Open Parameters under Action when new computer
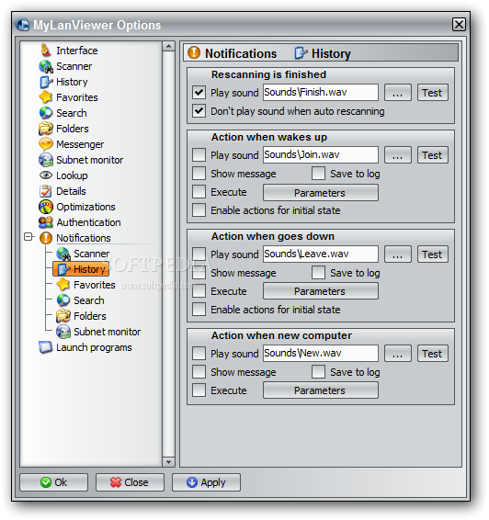This screenshot has width=489, height=520. click(321, 390)
